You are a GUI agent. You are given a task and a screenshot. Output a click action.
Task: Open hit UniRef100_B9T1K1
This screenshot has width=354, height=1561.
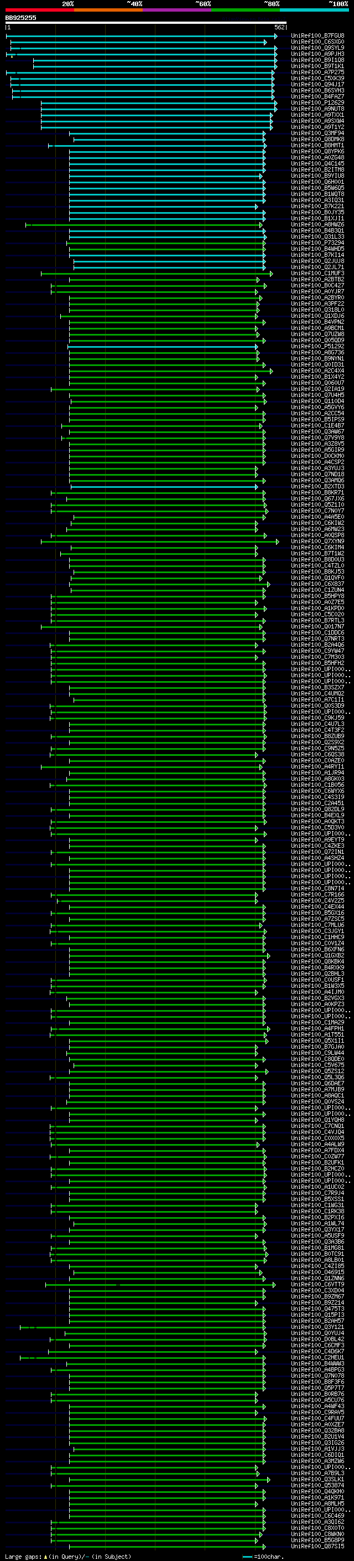point(317,66)
